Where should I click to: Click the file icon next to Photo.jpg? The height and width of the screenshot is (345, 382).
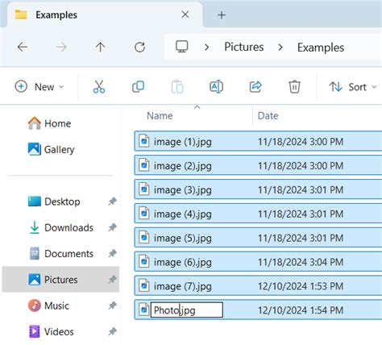pyautogui.click(x=144, y=310)
